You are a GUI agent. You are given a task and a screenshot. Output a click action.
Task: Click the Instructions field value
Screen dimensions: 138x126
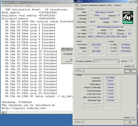(x=111, y=37)
